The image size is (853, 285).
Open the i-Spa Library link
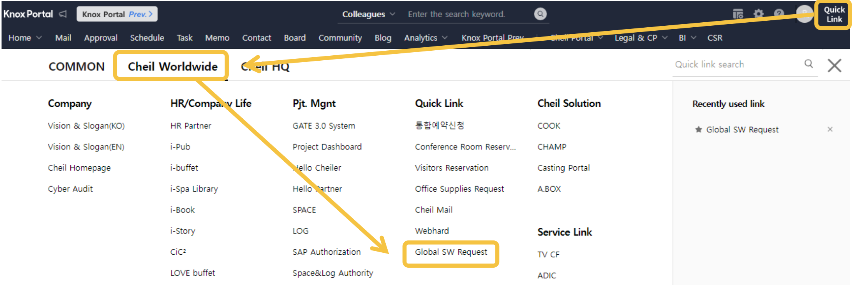point(194,189)
